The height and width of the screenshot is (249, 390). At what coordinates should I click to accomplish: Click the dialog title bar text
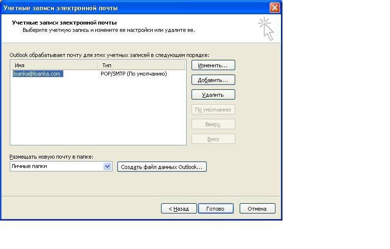(61, 8)
